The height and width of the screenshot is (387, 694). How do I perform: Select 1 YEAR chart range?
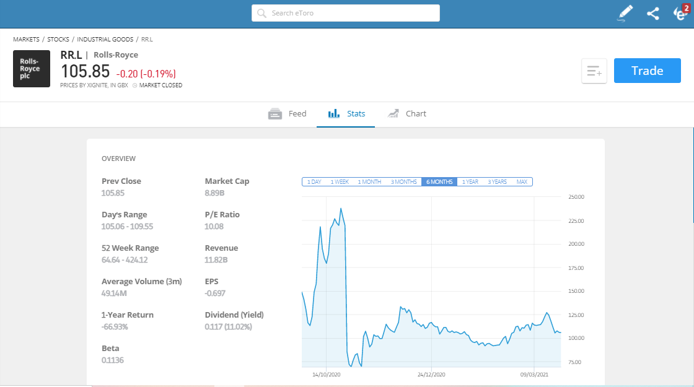point(470,182)
